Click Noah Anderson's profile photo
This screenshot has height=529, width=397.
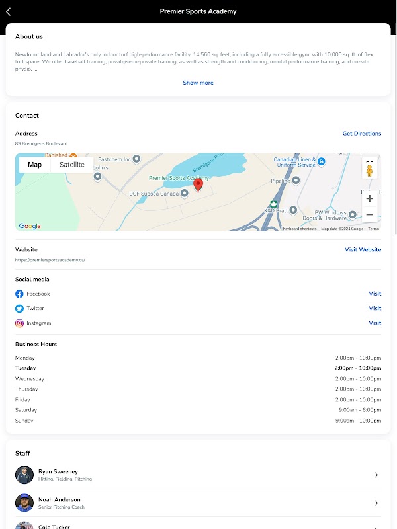(24, 503)
